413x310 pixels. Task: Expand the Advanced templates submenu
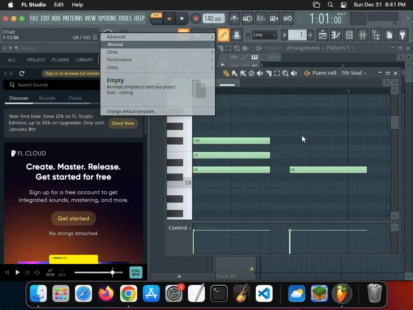coord(158,37)
